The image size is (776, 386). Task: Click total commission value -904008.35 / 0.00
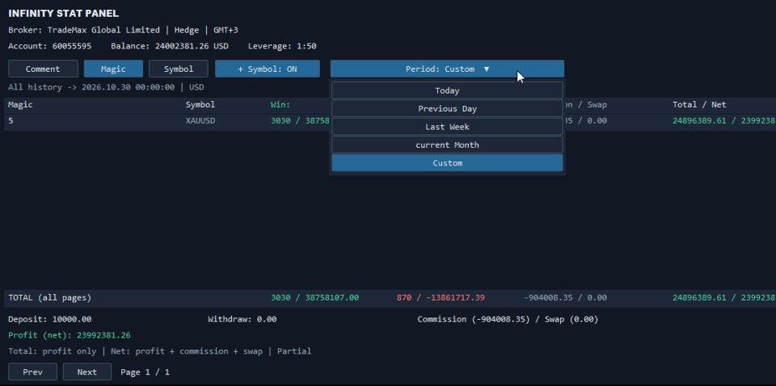(x=565, y=298)
